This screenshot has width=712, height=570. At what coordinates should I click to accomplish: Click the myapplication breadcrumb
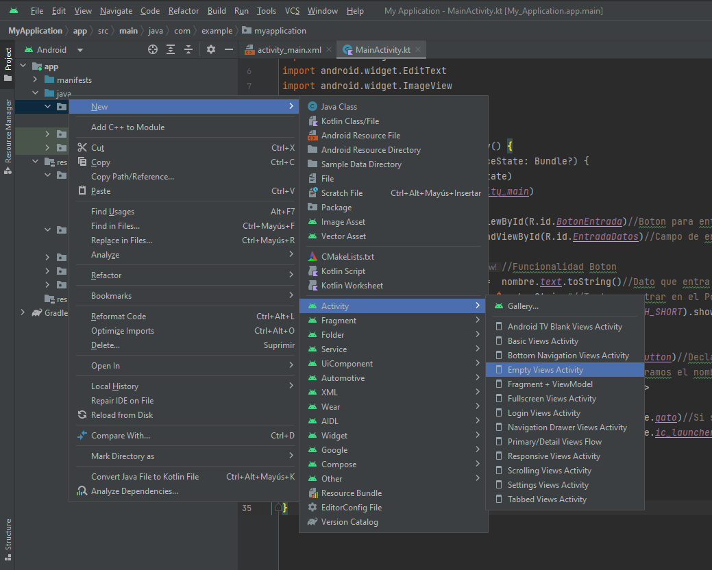(x=280, y=31)
